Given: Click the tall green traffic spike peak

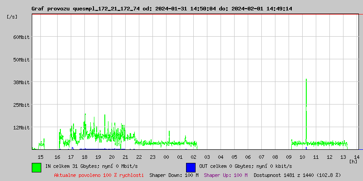Looking at the screenshot, I should click(x=306, y=80).
